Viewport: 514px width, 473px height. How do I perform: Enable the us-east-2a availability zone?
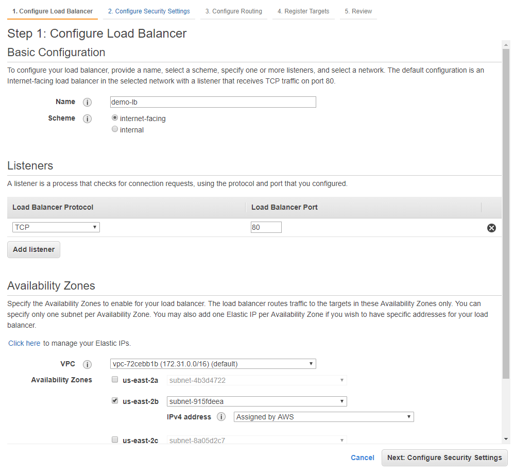coord(114,379)
